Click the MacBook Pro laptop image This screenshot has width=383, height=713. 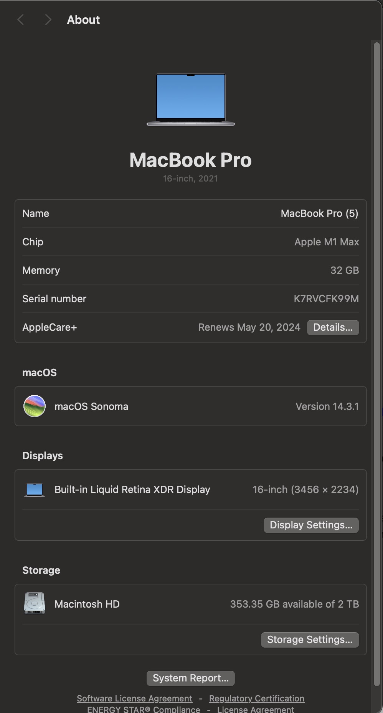point(191,100)
